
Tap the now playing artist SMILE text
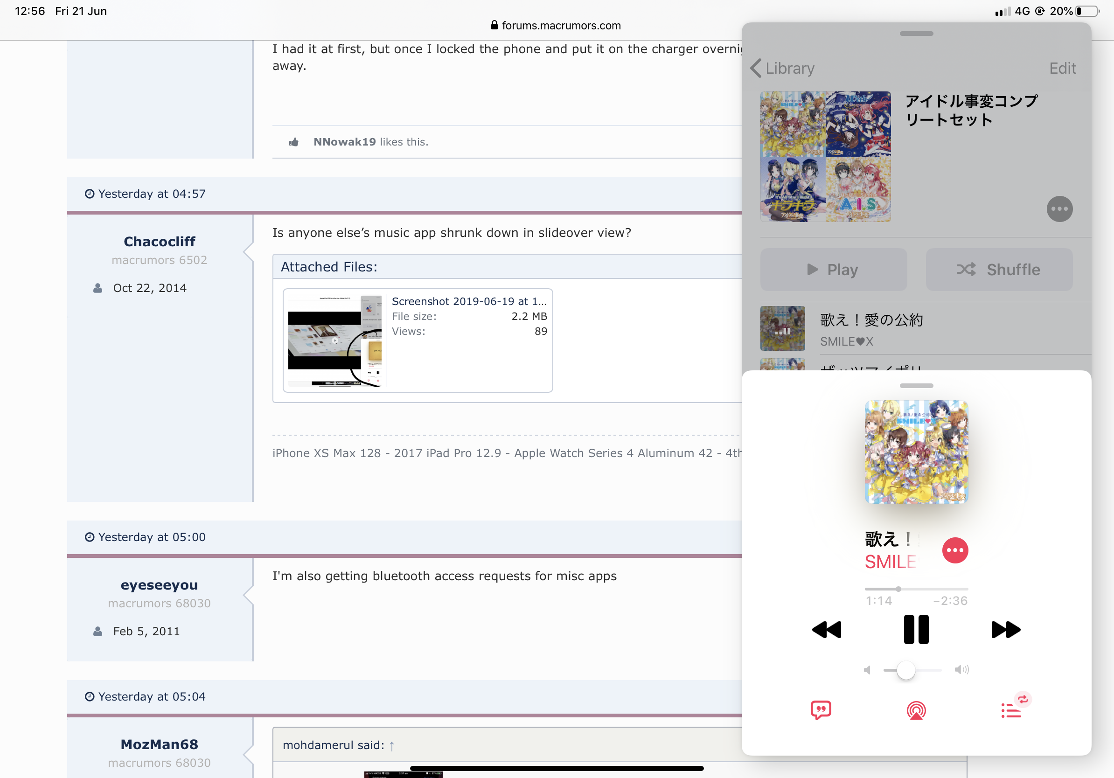[891, 562]
